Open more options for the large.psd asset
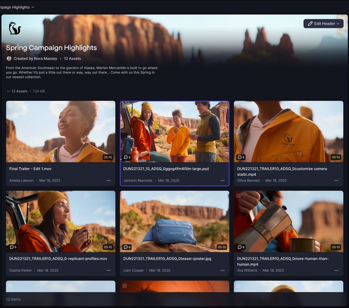The image size is (349, 308). pyautogui.click(x=222, y=180)
